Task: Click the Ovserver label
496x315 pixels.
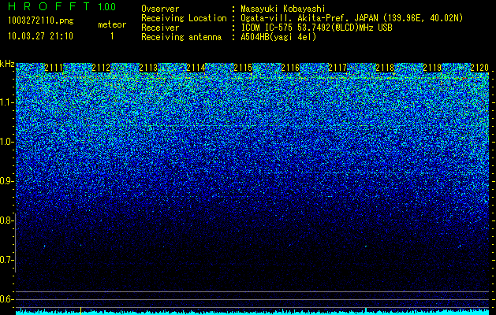Action: pos(160,9)
